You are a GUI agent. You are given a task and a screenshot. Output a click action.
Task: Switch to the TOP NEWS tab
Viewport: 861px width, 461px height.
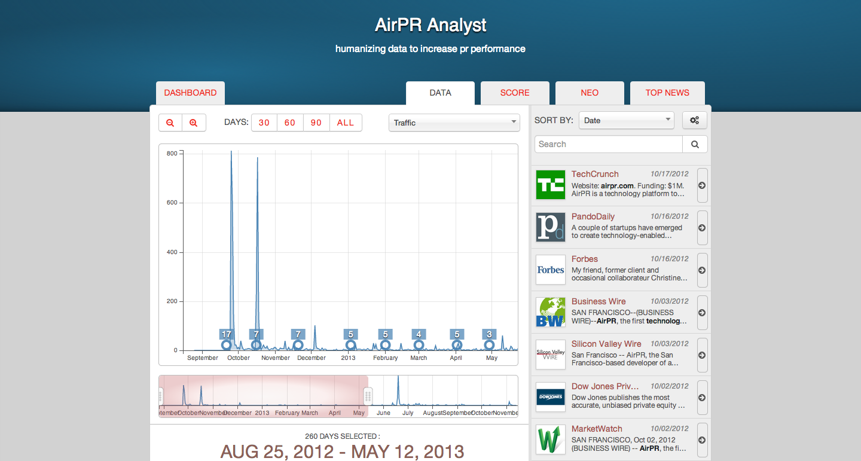(x=667, y=93)
